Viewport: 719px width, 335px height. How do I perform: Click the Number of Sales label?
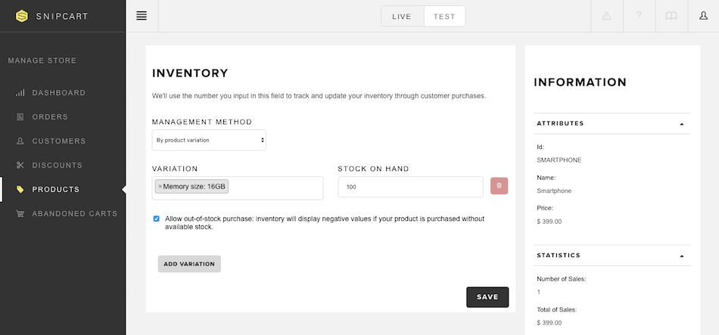[562, 278]
